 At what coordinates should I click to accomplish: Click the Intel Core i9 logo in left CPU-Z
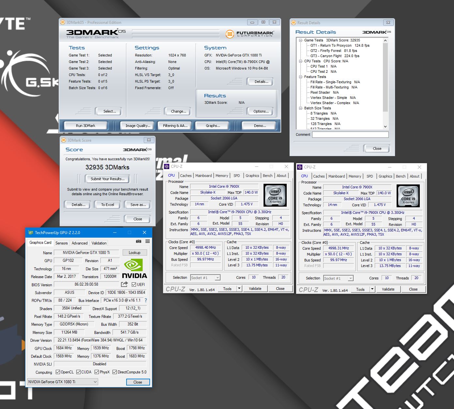tap(275, 195)
